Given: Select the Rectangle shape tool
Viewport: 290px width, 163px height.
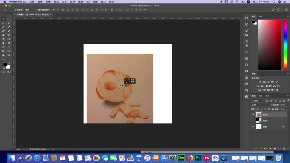Looking at the screenshot, I should (9, 51).
